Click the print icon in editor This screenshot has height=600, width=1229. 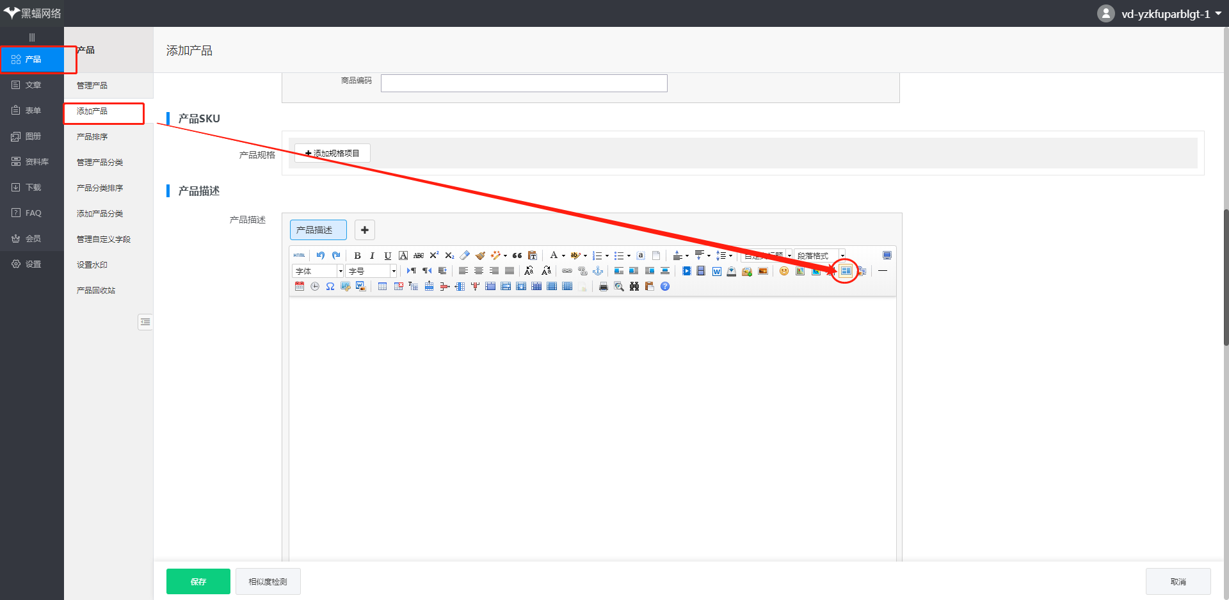(603, 286)
